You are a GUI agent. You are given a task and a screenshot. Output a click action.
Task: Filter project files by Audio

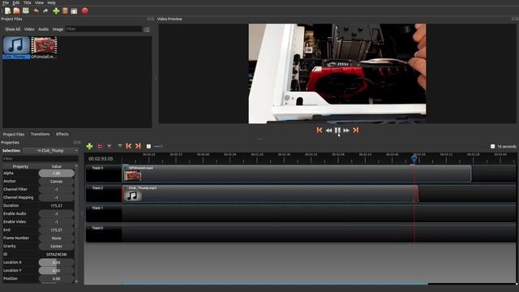coord(43,29)
